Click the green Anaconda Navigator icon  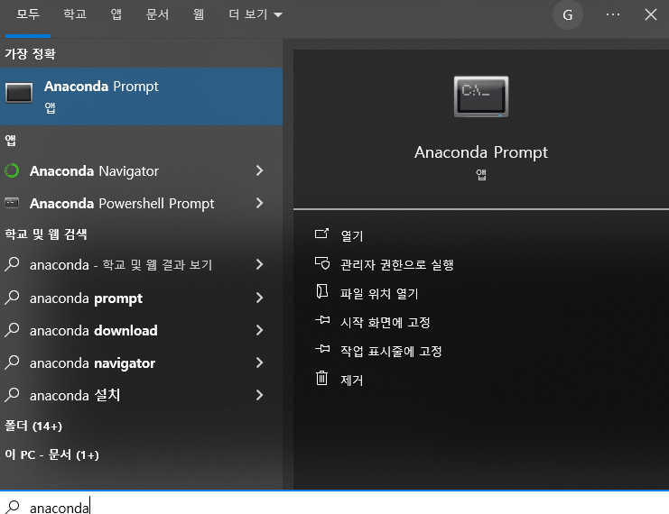12,170
